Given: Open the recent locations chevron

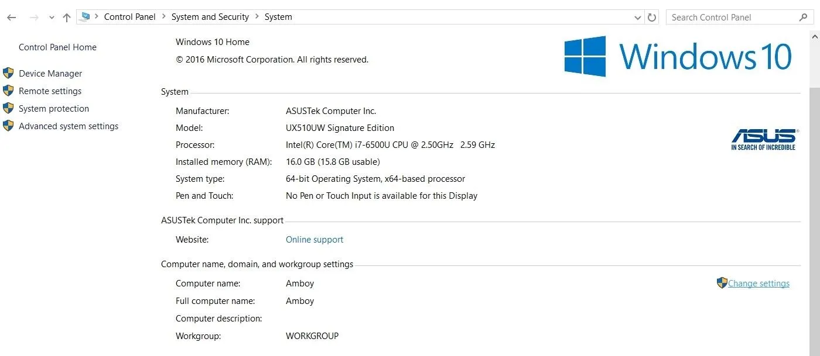Looking at the screenshot, I should click(x=52, y=18).
